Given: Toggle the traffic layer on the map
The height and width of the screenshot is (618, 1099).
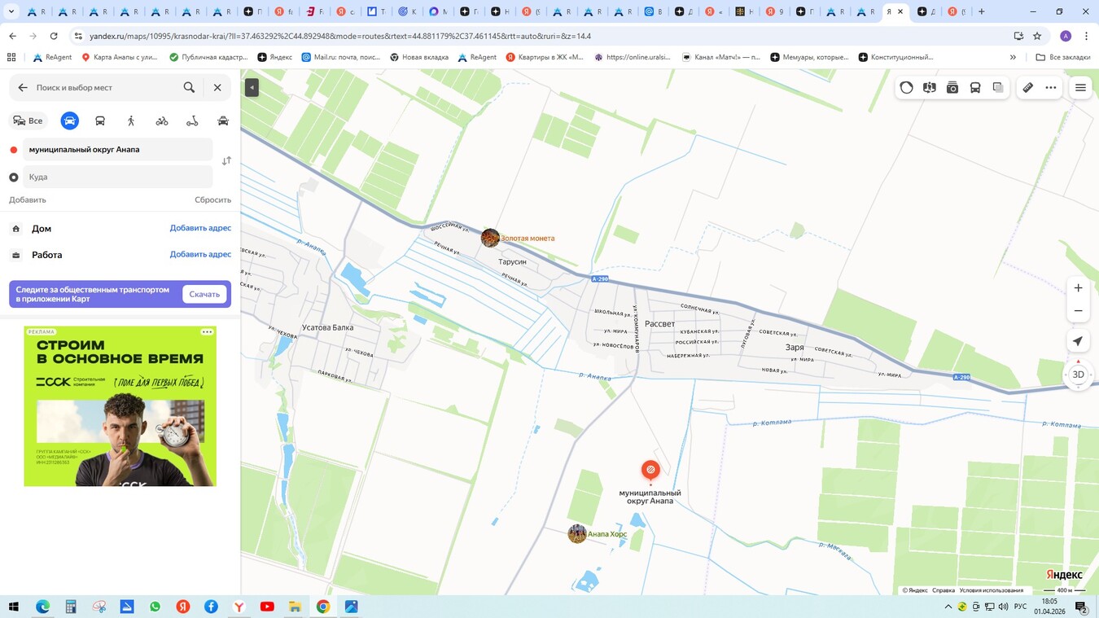Looking at the screenshot, I should 906,88.
